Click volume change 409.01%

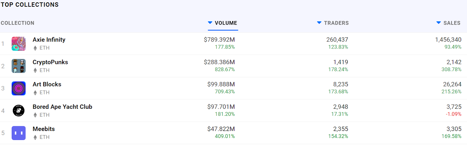(x=225, y=137)
